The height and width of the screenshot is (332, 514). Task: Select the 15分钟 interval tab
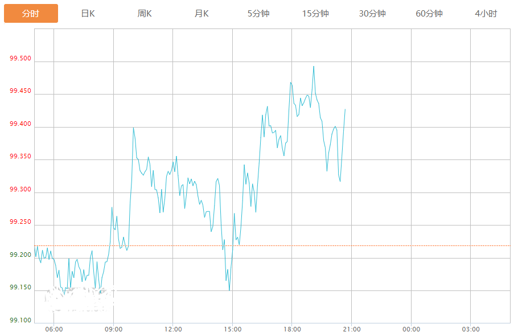click(x=315, y=13)
